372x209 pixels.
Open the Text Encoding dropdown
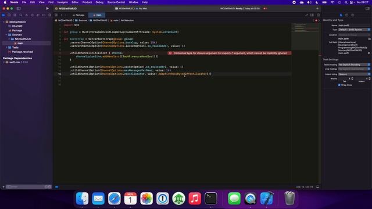pos(354,64)
